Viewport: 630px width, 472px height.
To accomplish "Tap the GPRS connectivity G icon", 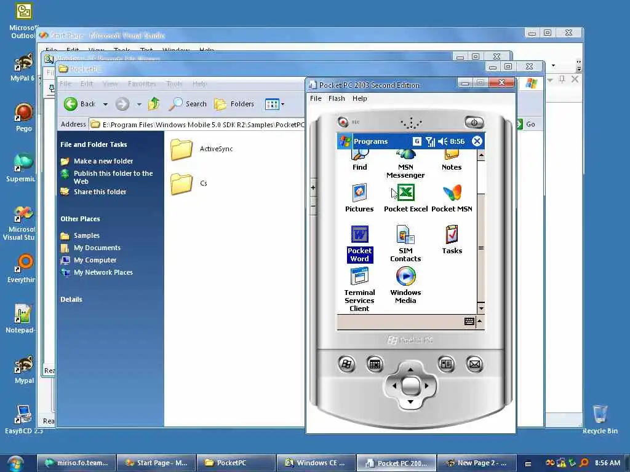I will 417,141.
